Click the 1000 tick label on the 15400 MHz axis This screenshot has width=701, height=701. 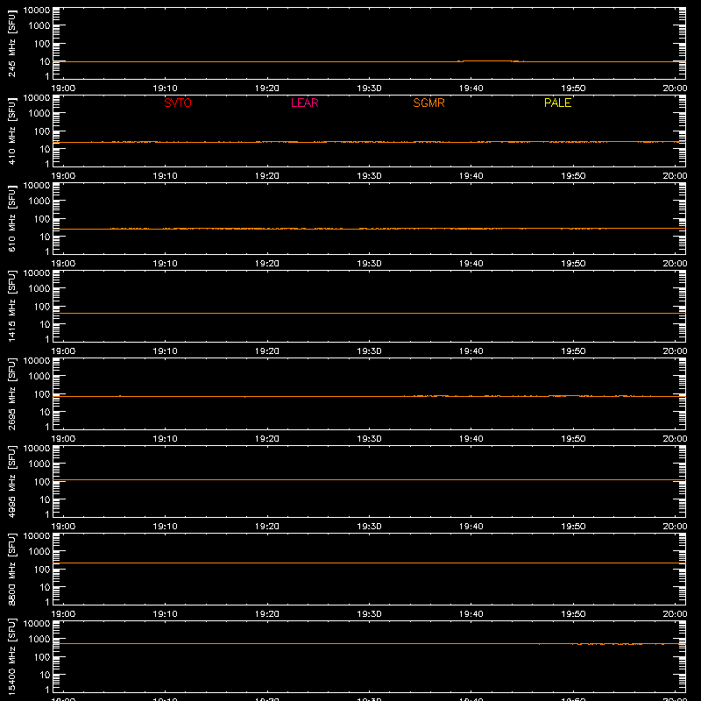pos(39,639)
